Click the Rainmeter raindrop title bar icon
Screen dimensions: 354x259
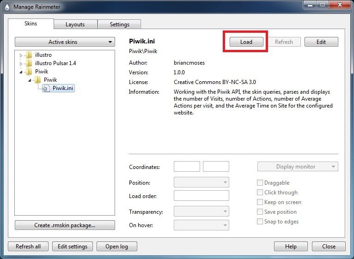pyautogui.click(x=7, y=7)
